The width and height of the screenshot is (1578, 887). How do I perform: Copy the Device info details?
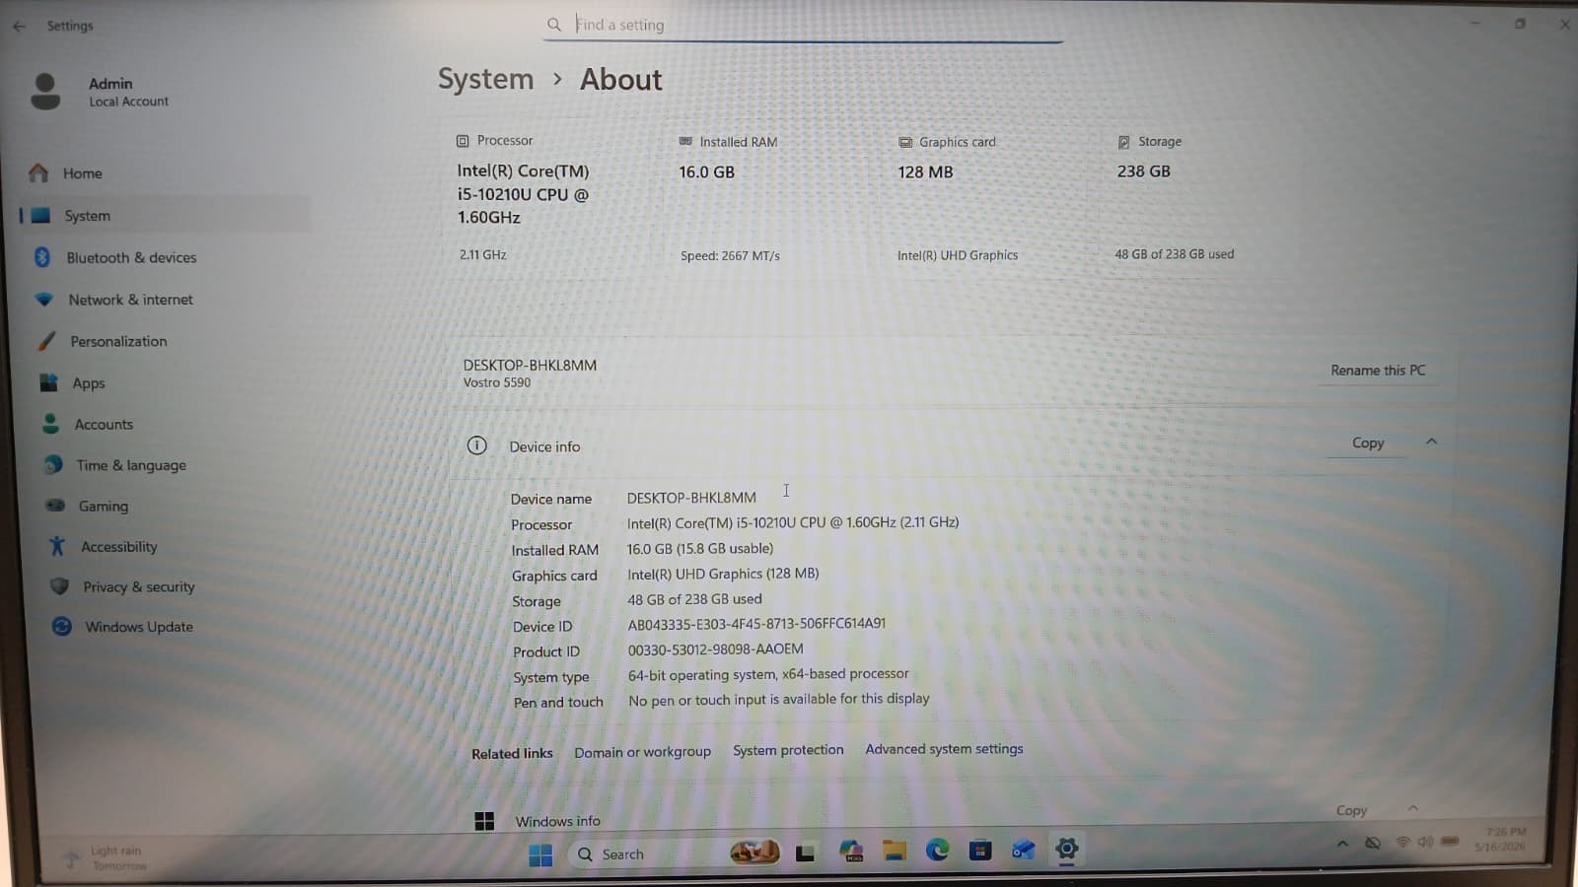(x=1368, y=443)
